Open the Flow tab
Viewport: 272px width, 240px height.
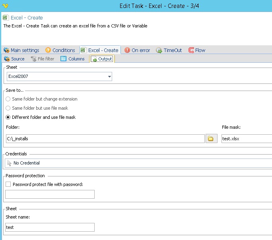click(x=197, y=50)
